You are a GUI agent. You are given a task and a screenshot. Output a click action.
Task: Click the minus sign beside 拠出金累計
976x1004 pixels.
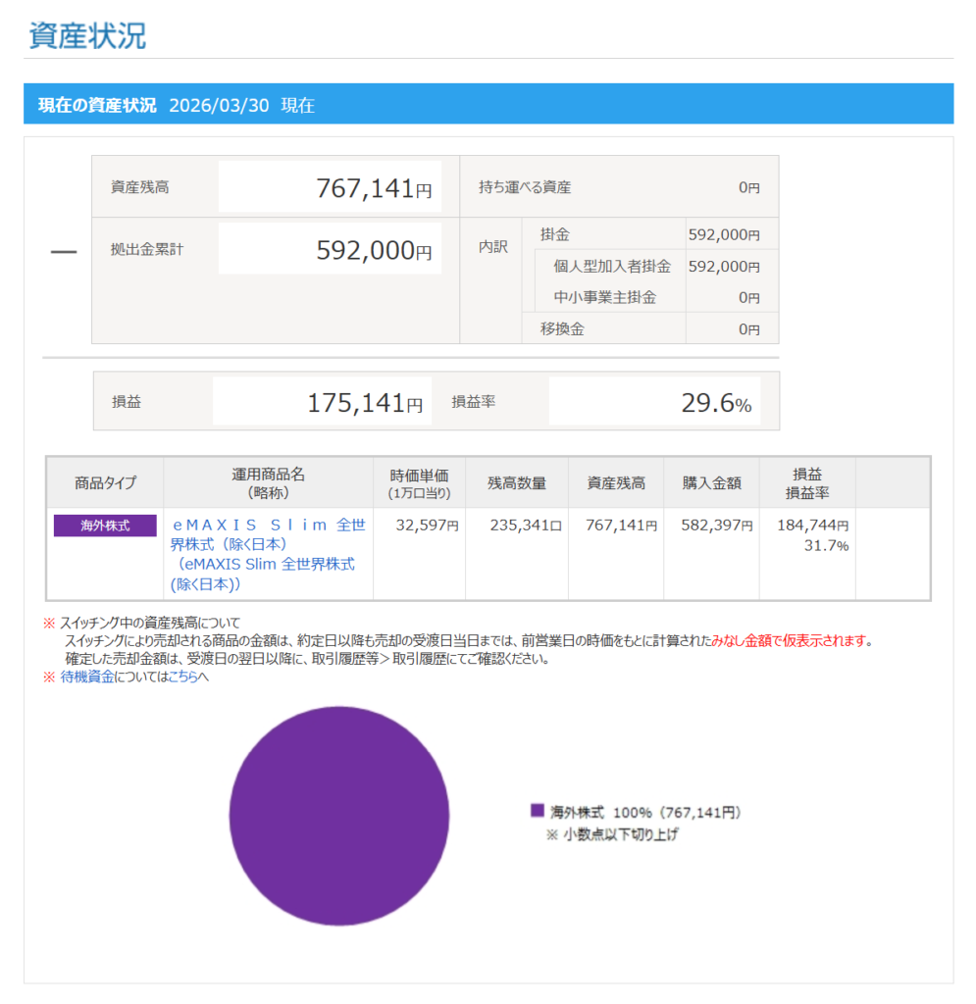point(63,251)
